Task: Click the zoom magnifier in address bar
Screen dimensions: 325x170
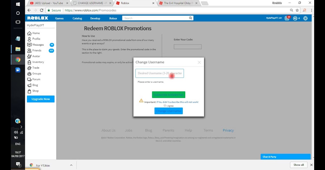Action: [x=291, y=10]
